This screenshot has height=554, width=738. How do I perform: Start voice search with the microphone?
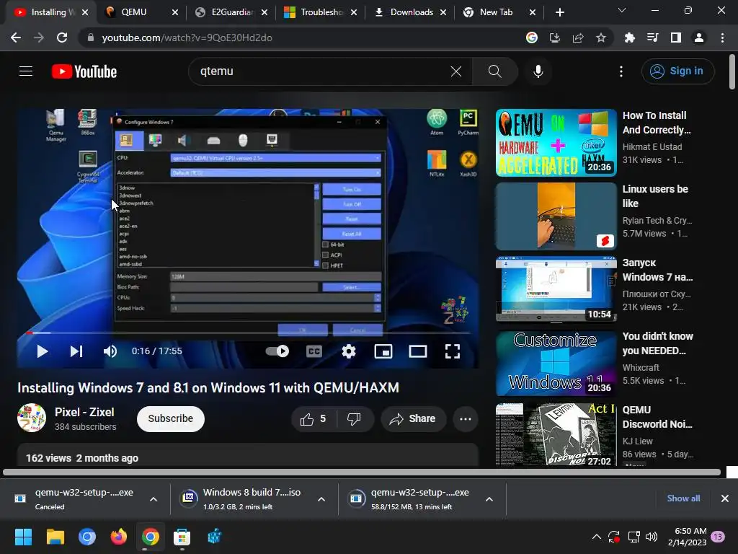pyautogui.click(x=538, y=71)
